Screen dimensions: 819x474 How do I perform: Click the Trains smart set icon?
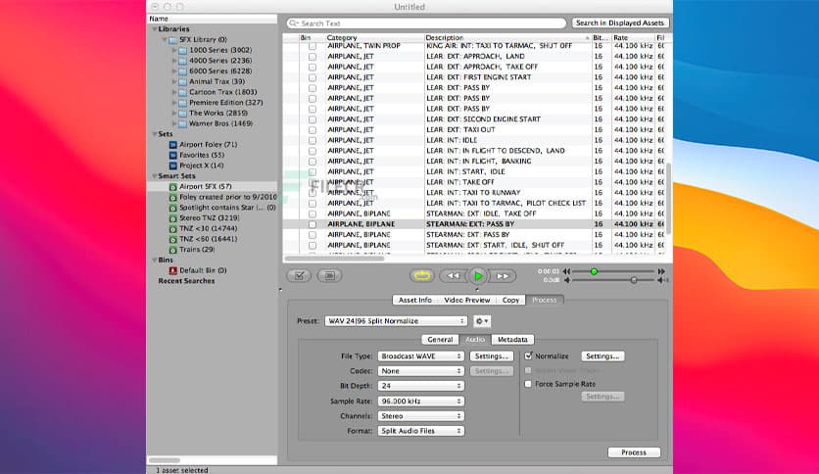click(172, 250)
